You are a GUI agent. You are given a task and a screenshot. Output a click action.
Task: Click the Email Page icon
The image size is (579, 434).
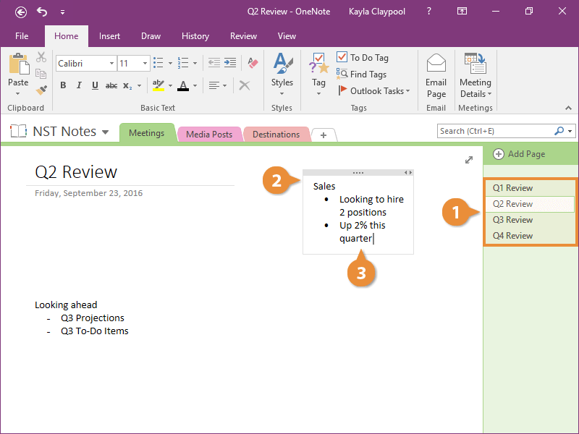(x=436, y=75)
